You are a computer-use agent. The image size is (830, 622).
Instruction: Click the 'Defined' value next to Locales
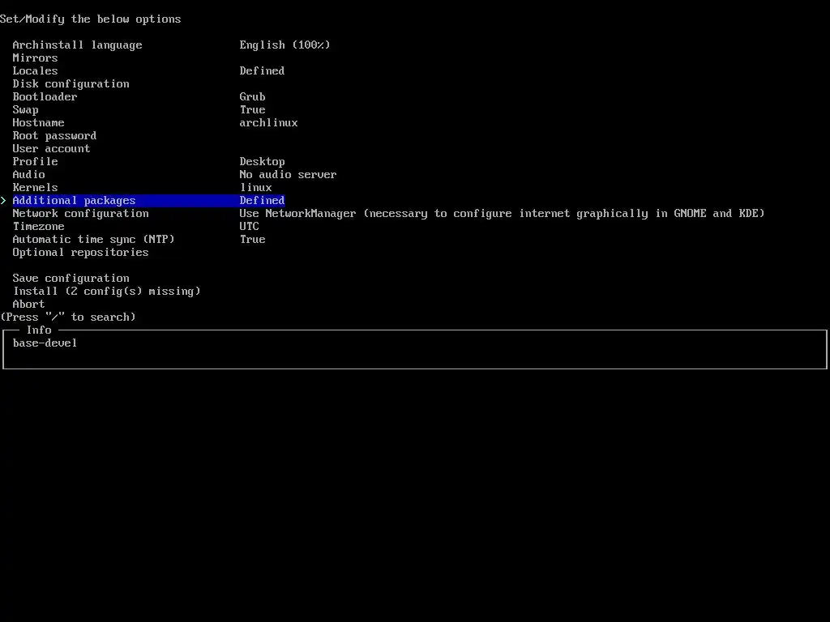[x=262, y=71]
